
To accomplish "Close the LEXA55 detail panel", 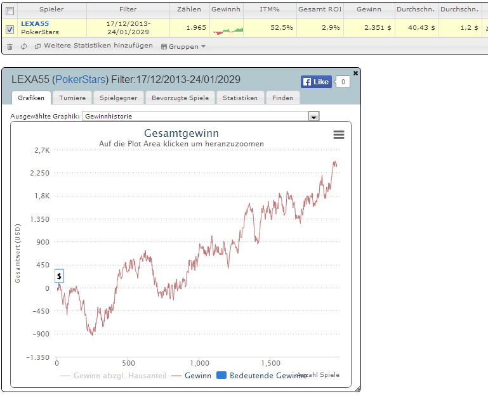I will pos(355,73).
